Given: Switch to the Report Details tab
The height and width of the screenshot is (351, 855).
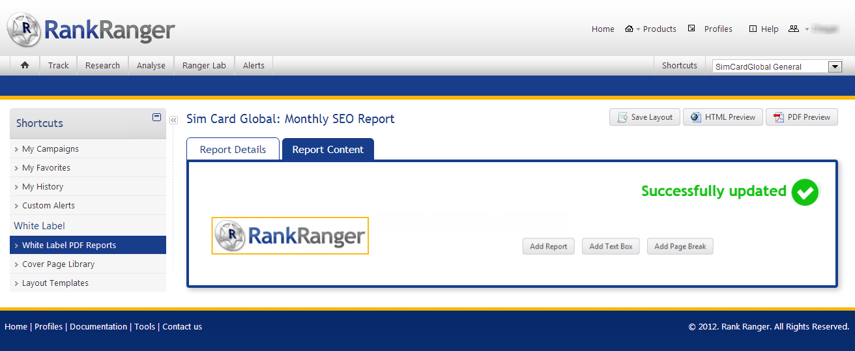Looking at the screenshot, I should click(x=233, y=149).
